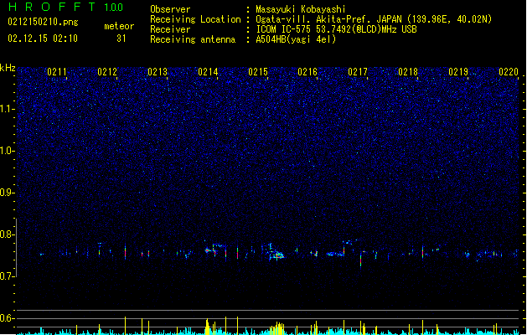Click the 0215 time marker
The width and height of the screenshot is (527, 335).
[x=258, y=72]
